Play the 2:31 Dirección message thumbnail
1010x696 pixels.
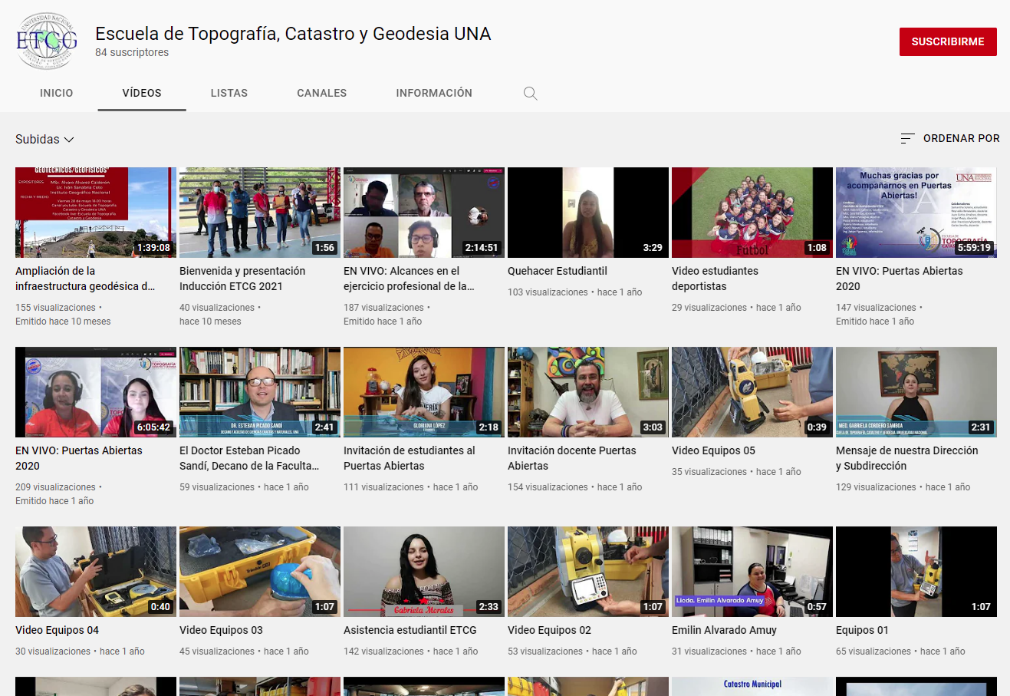pyautogui.click(x=916, y=392)
